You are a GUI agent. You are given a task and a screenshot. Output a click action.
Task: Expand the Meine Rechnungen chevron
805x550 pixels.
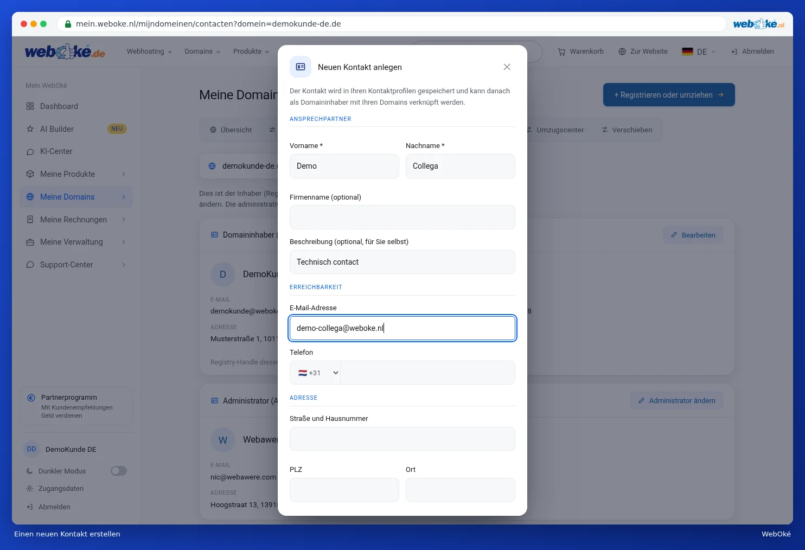click(124, 220)
